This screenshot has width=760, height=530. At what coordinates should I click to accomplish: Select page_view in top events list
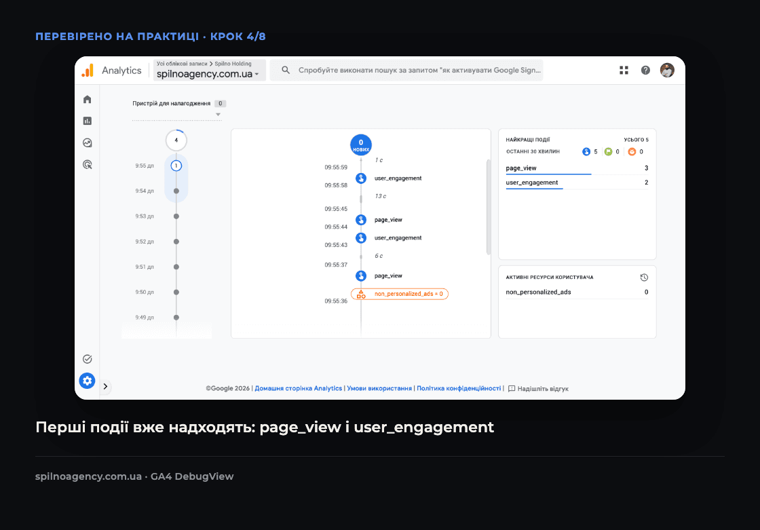tap(577, 168)
